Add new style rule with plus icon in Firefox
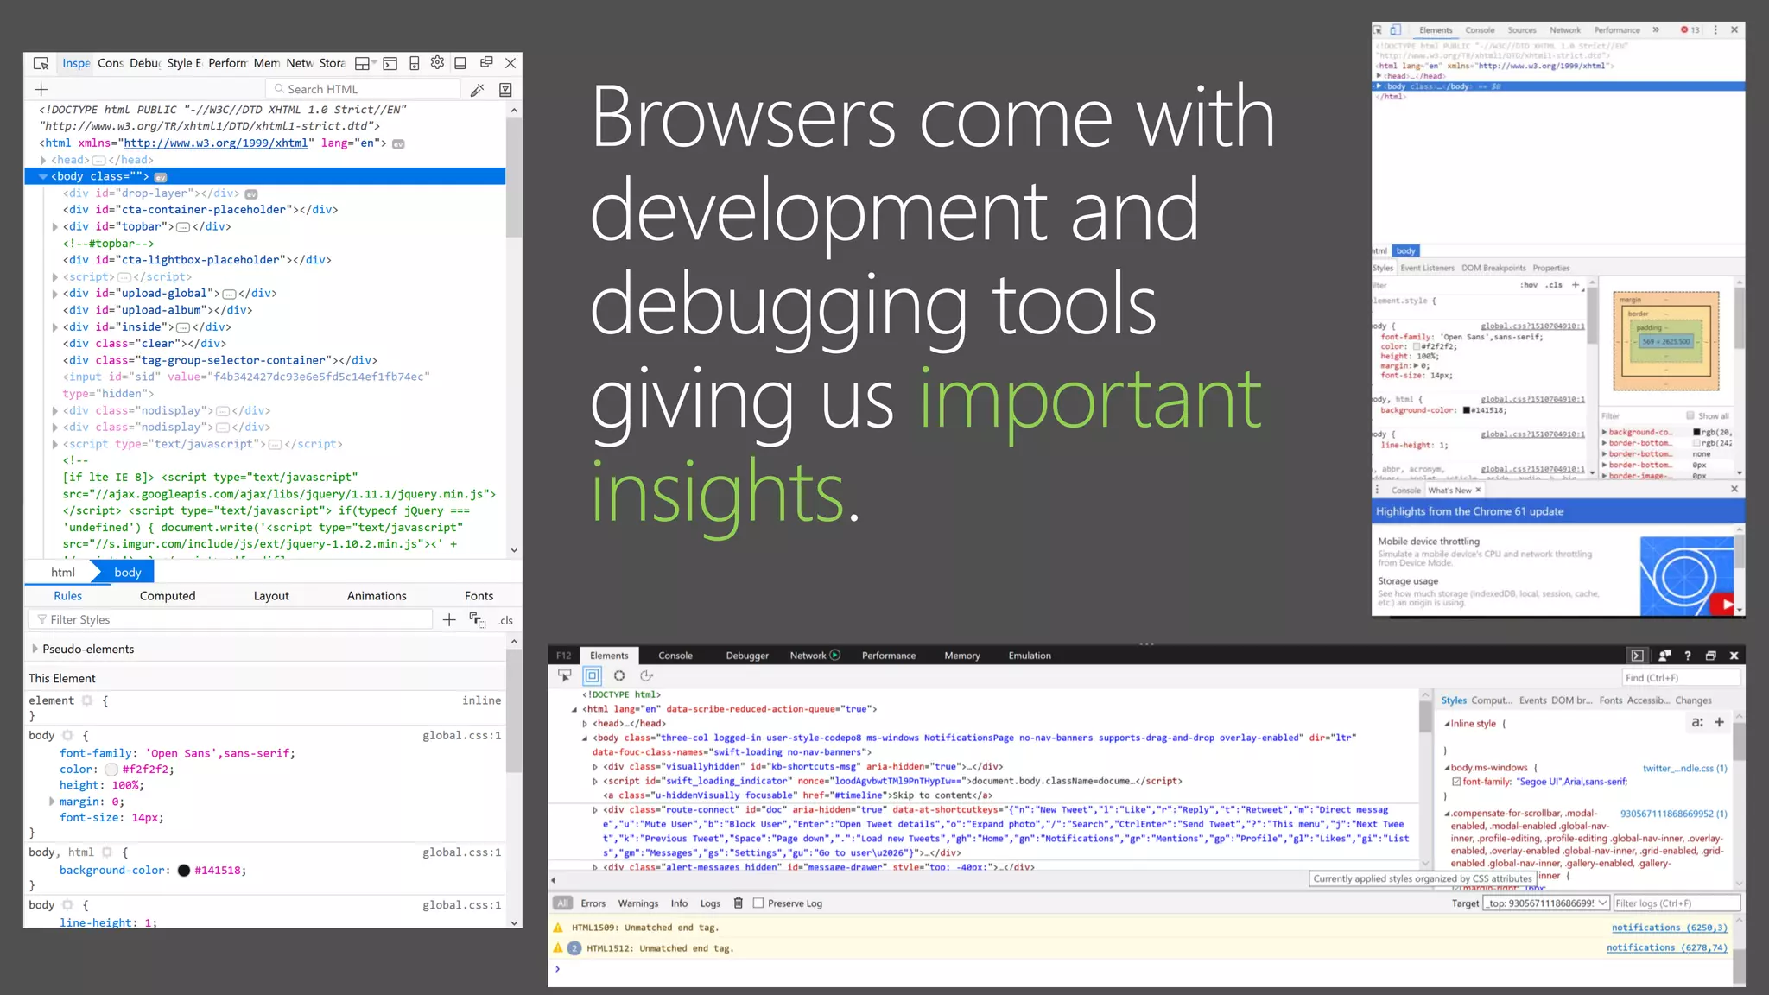This screenshot has height=995, width=1769. coord(449,619)
